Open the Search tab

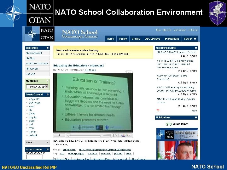[x=190, y=39]
